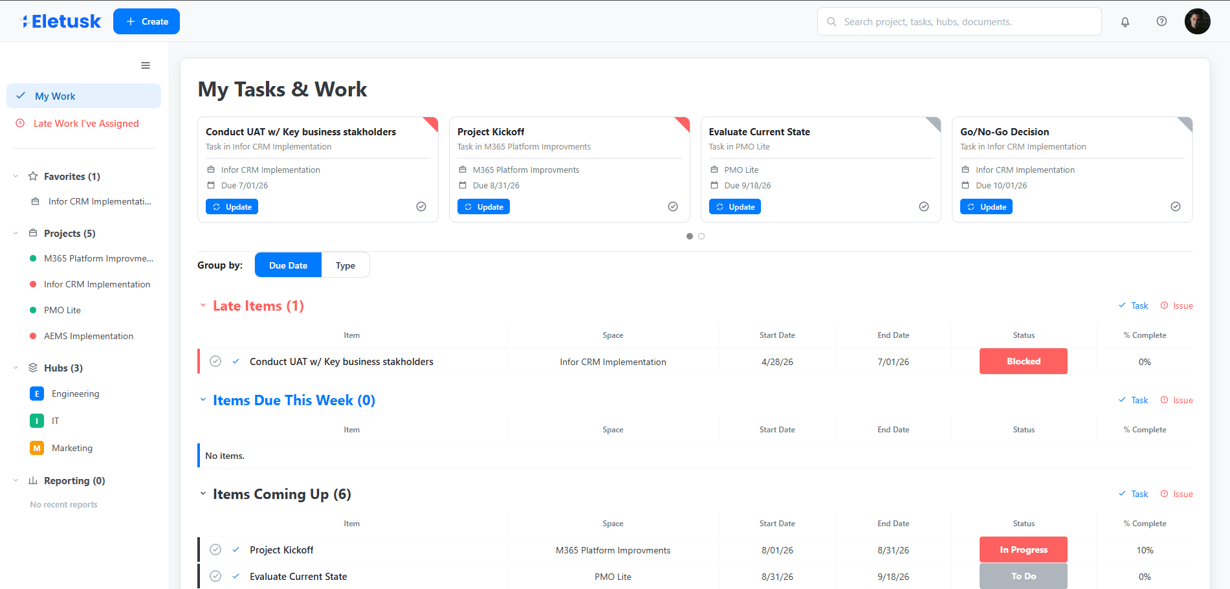Viewport: 1230px width, 589px height.
Task: Collapse the Projects section chevron
Action: 16,233
